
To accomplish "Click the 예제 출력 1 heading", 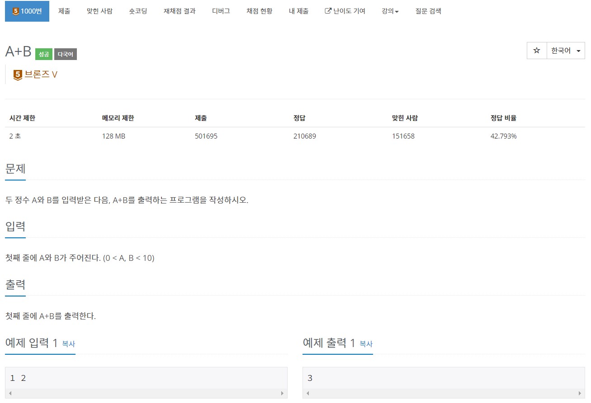I will click(x=329, y=343).
